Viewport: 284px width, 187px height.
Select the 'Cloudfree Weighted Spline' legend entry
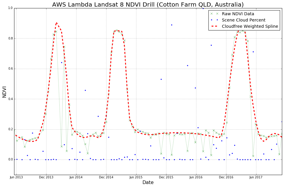coord(244,26)
